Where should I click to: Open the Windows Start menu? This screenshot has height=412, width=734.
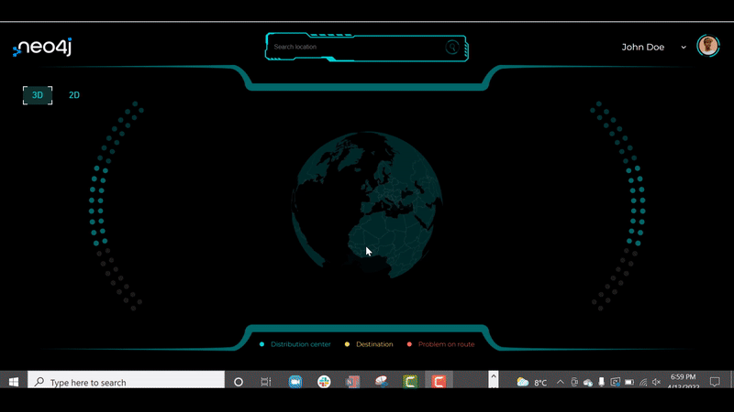click(14, 382)
